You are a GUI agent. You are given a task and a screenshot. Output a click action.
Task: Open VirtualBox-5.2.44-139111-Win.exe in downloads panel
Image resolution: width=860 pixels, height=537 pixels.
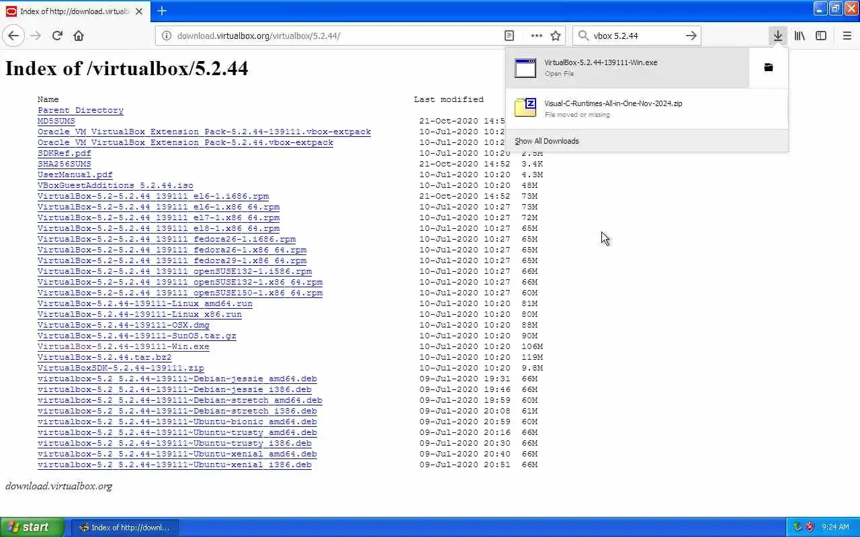628,67
